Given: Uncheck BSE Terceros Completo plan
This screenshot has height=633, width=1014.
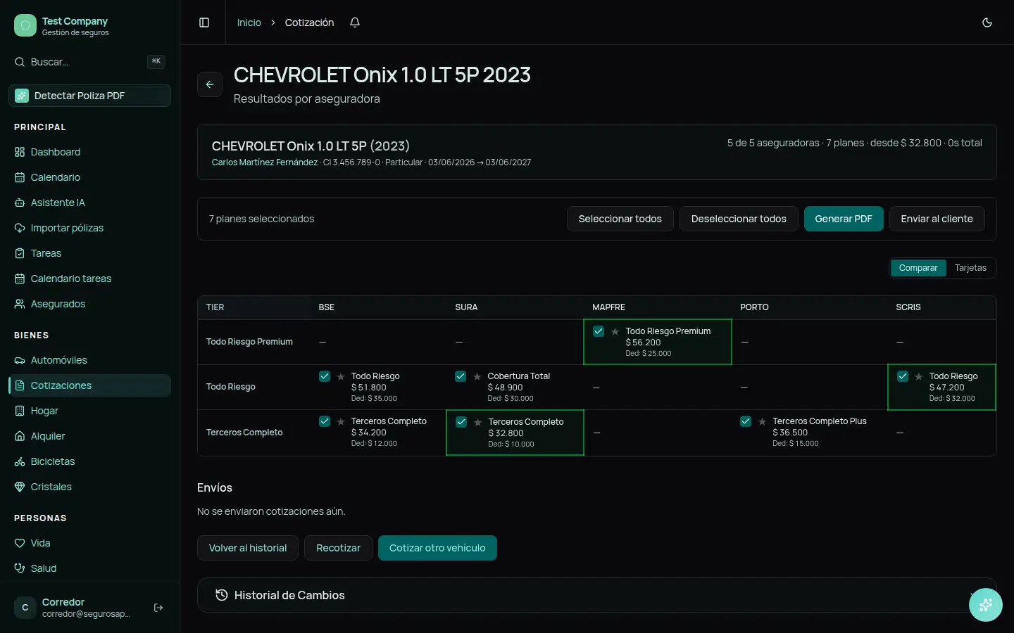Looking at the screenshot, I should click(x=325, y=421).
